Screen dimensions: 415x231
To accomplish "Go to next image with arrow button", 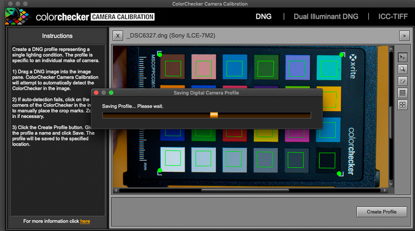I will 405,36.
